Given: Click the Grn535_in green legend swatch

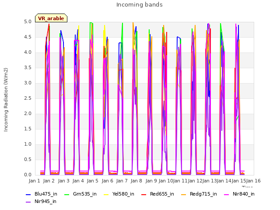Looking at the screenshot, I should (66, 194).
